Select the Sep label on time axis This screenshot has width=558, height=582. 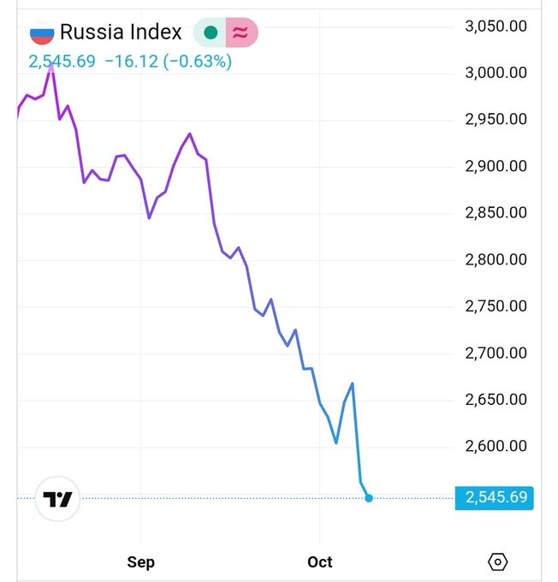(140, 562)
